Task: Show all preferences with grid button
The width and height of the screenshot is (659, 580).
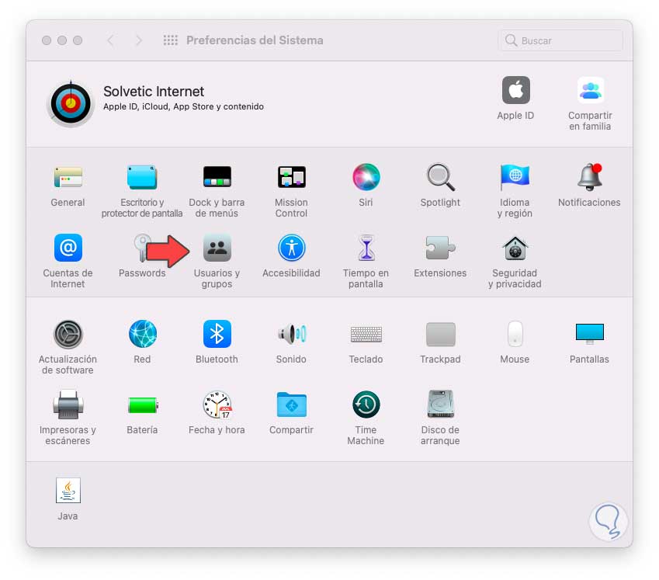Action: tap(170, 40)
